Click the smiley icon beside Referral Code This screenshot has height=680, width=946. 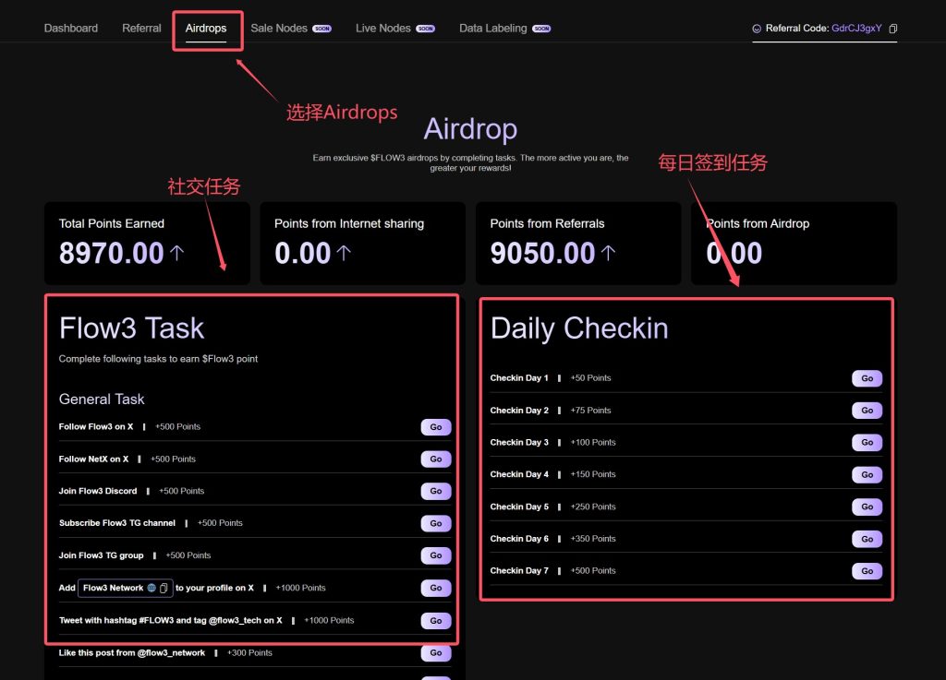(757, 29)
